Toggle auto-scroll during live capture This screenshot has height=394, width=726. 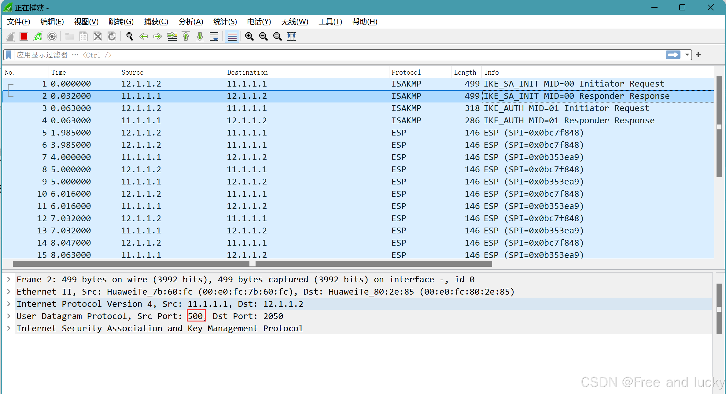(214, 37)
